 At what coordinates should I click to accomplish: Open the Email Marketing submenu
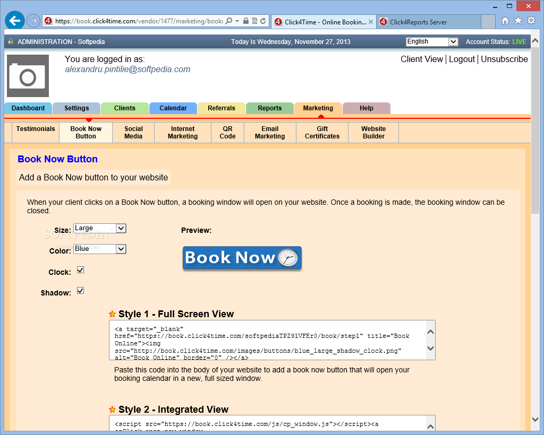coord(270,132)
